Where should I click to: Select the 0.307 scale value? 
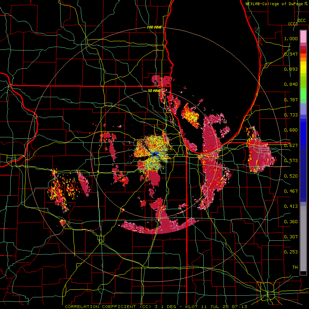291,237
